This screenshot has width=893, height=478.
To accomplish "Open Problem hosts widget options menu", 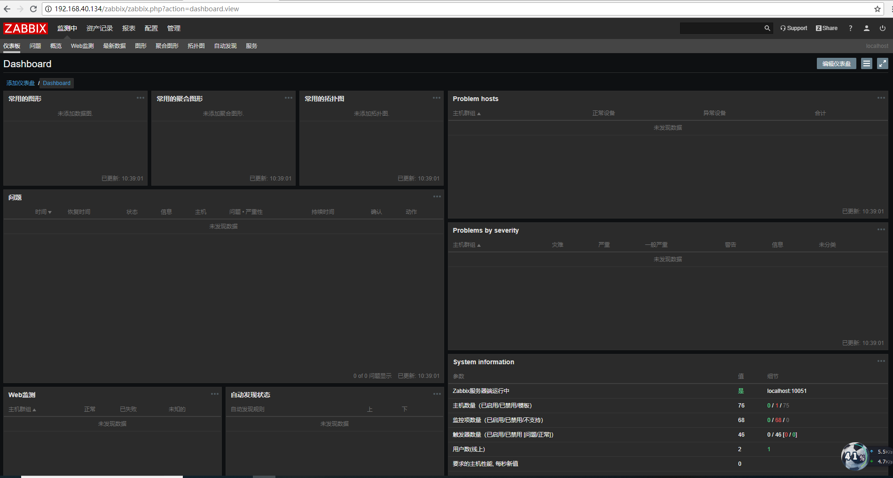I will point(881,98).
